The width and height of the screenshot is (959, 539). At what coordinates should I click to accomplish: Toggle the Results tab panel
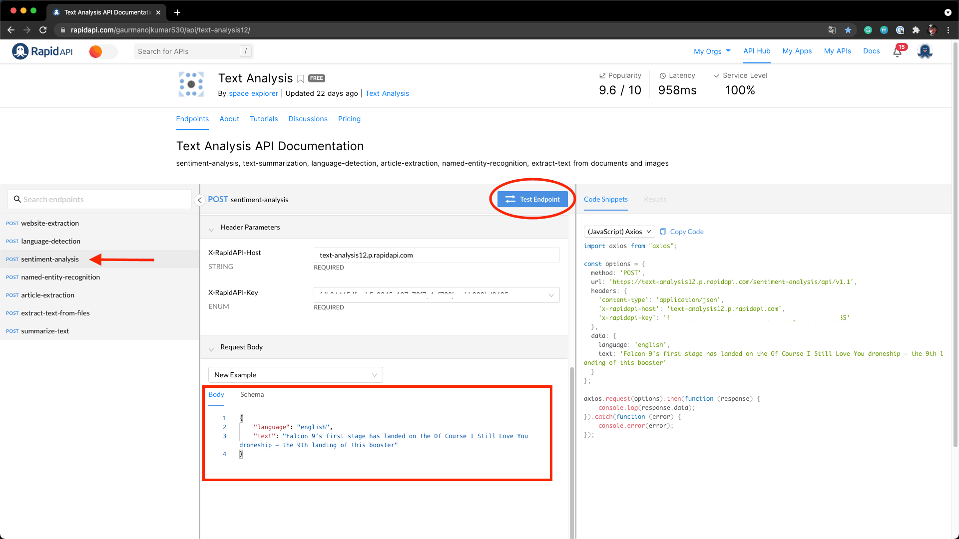coord(655,199)
